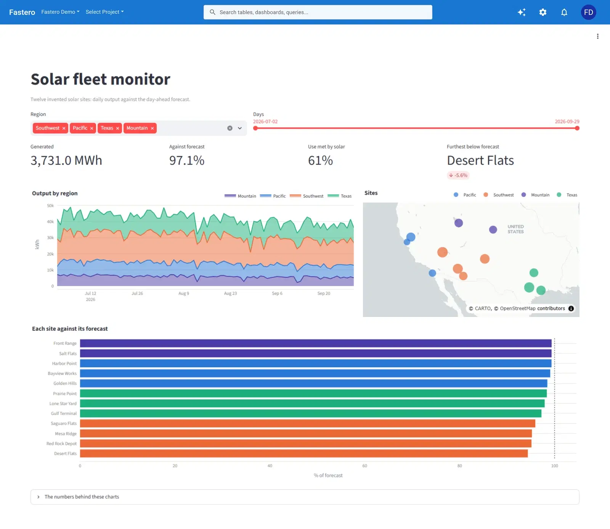Expand The numbers behind these charts
610x529 pixels.
[305, 497]
